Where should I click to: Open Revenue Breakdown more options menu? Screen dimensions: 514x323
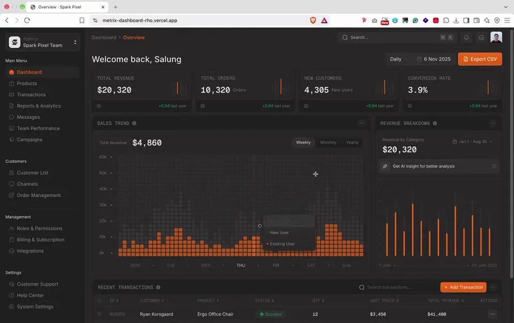[493, 123]
